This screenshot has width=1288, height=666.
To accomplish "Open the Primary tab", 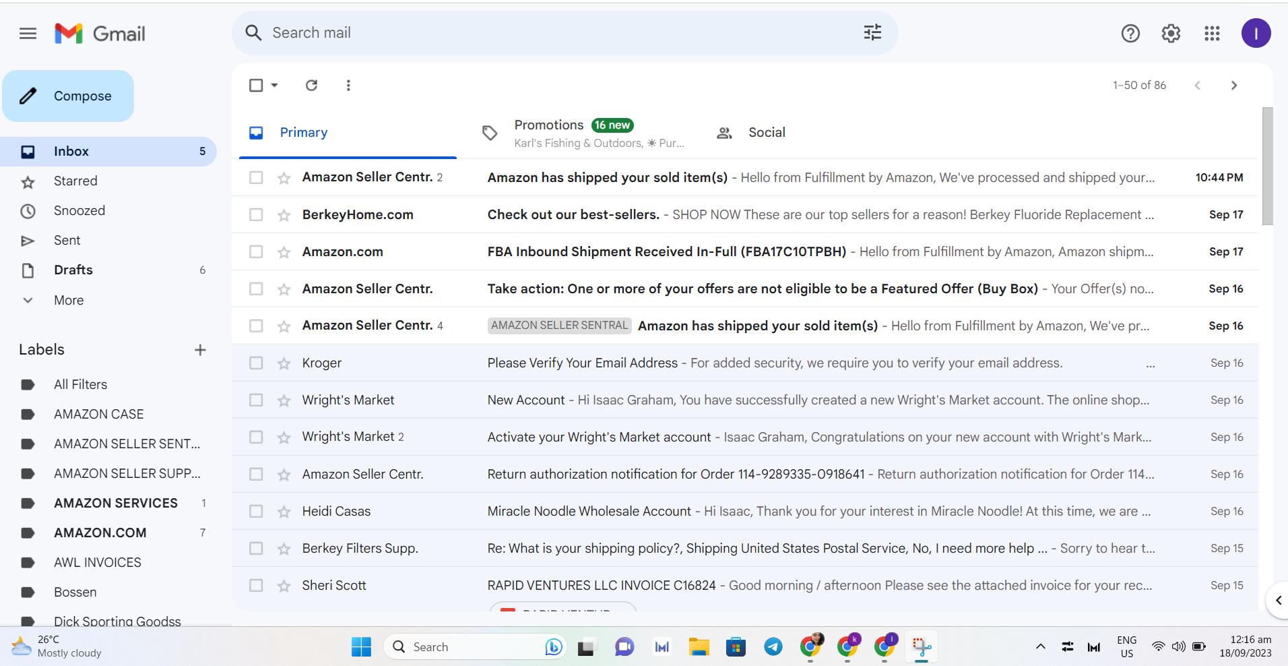I will (348, 132).
